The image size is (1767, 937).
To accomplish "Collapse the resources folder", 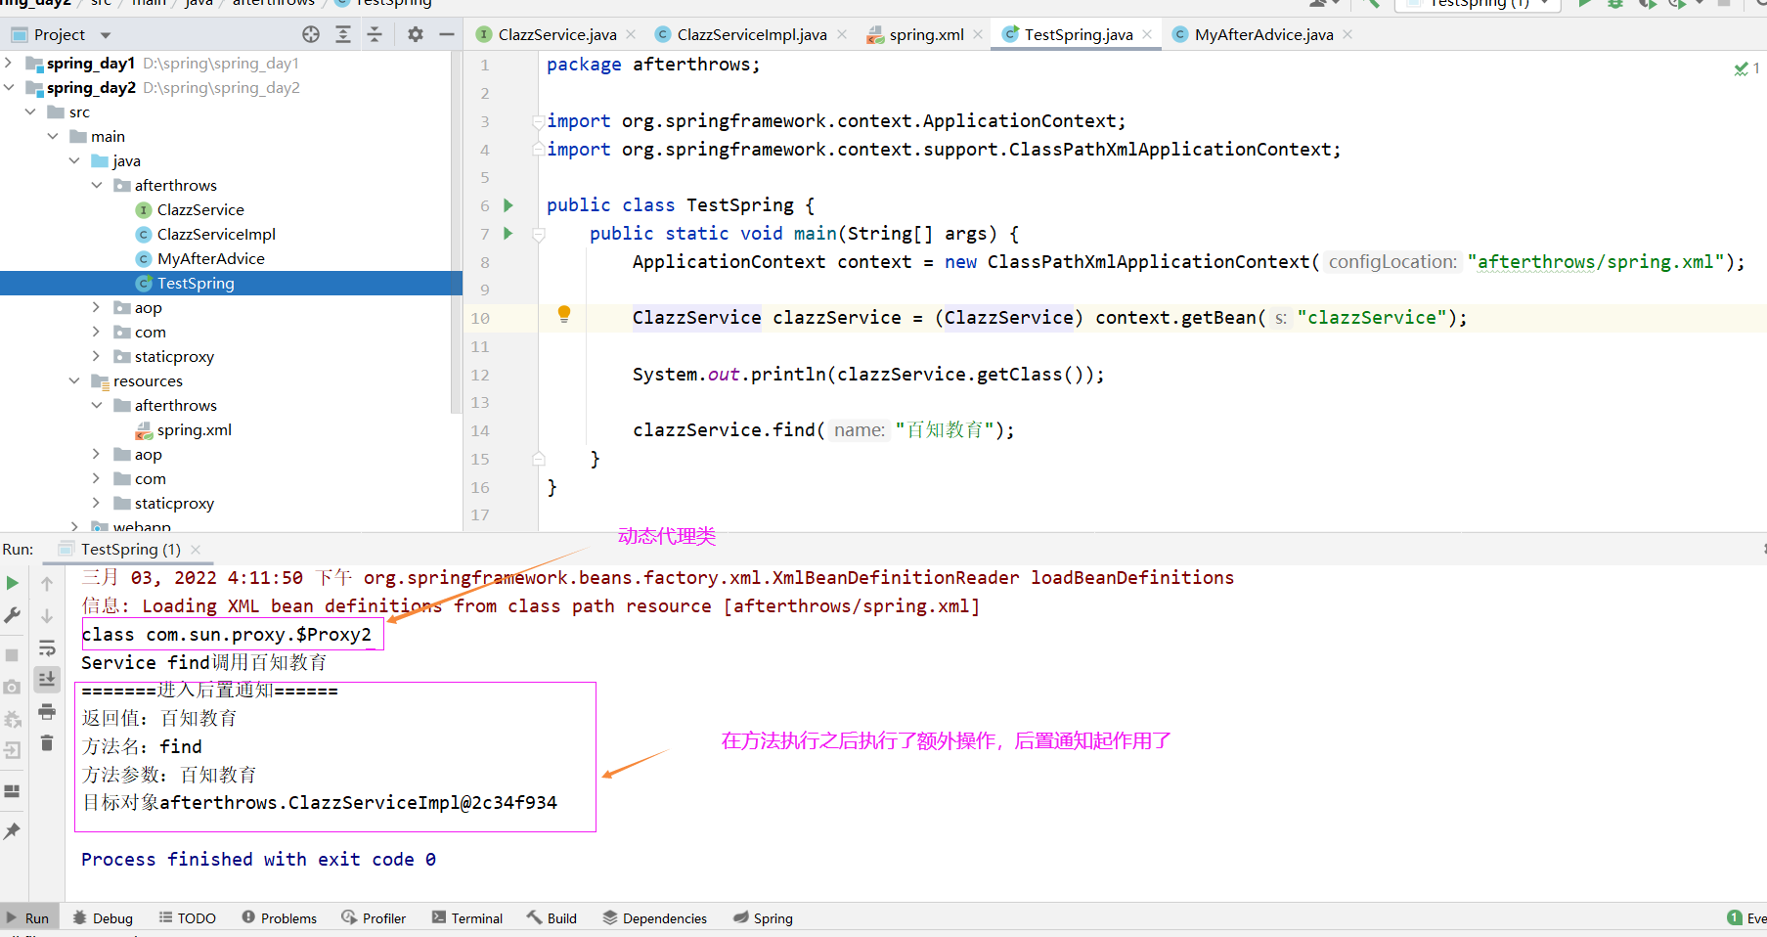I will [x=74, y=380].
